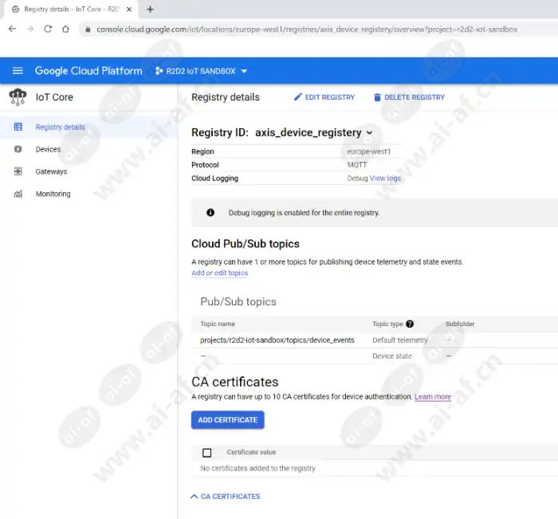Click the browser forward arrow
558x519 pixels.
[30, 29]
